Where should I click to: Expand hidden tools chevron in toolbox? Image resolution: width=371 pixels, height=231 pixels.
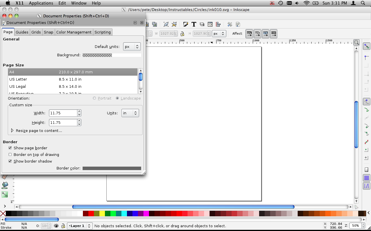pyautogui.click(x=5, y=206)
